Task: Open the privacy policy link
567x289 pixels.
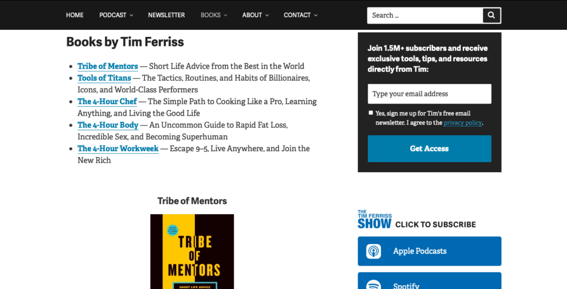Action: (462, 122)
